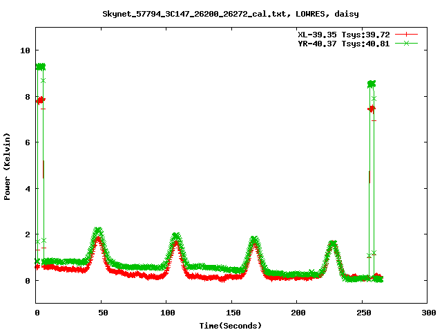Click the x-axis tick label 250
Image resolution: width=442 pixels, height=332 pixels.
(363, 313)
